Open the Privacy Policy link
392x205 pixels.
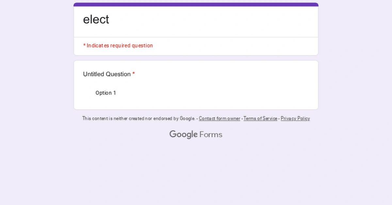click(295, 118)
